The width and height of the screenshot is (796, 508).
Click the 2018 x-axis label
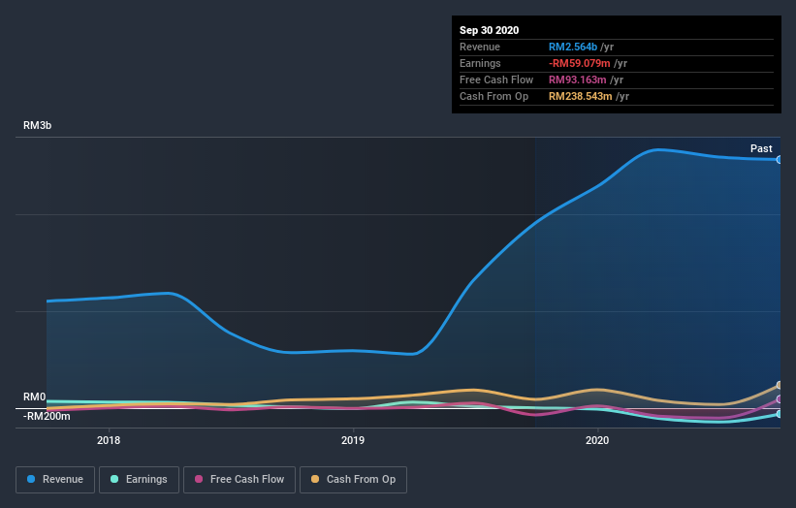tap(109, 440)
